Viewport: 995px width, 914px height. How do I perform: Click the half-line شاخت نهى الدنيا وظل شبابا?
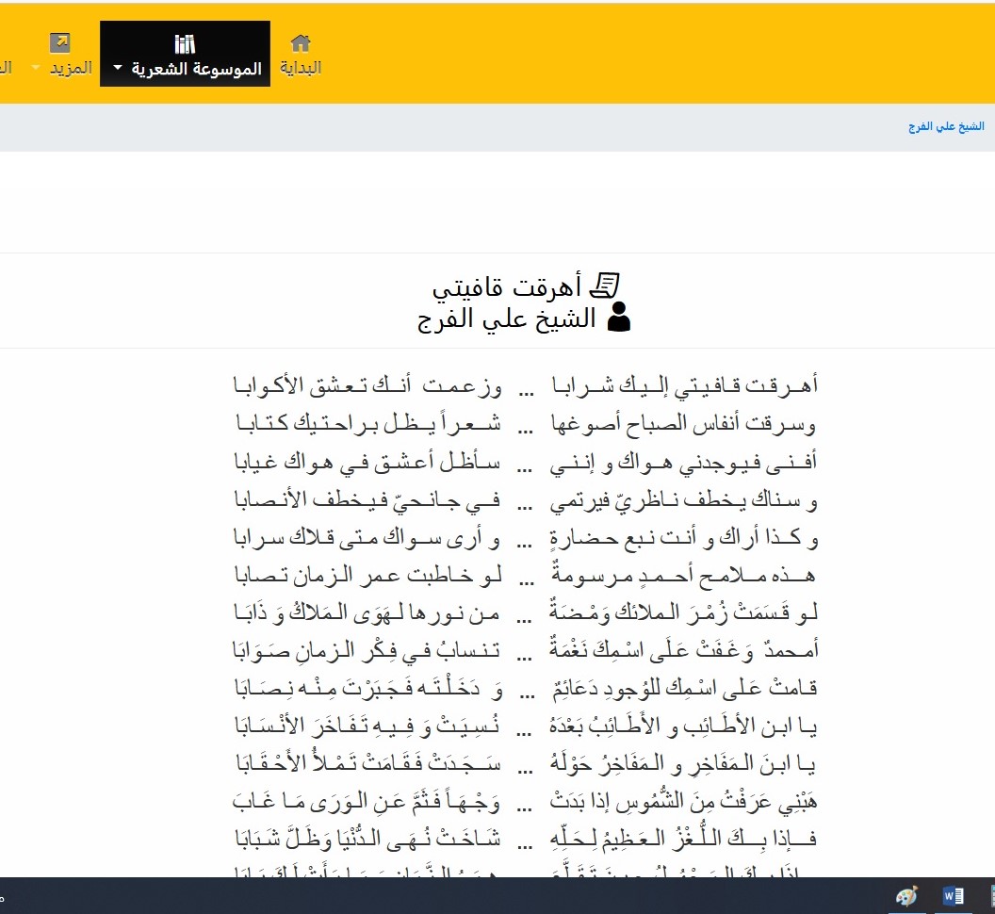coord(368,839)
